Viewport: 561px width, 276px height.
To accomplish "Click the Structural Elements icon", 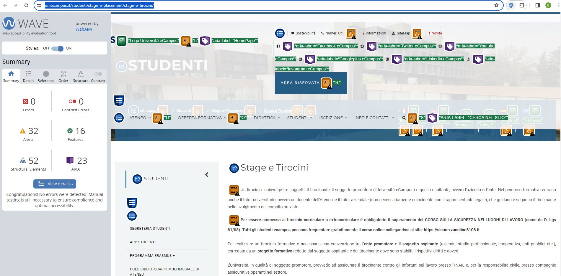I will [23, 161].
